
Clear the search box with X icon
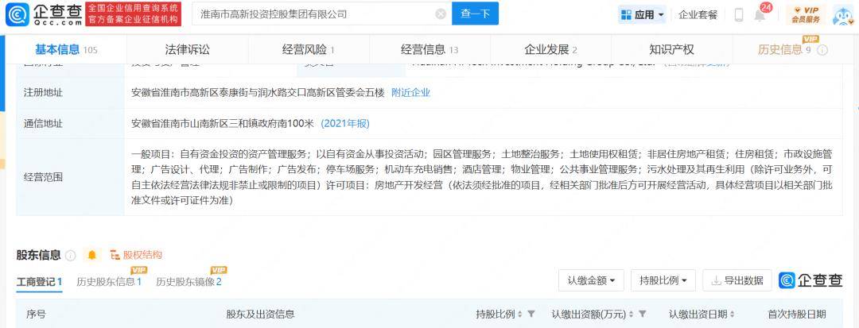(441, 14)
